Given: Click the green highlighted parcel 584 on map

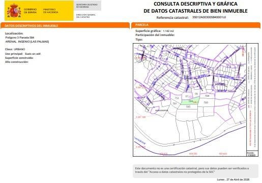Looking at the screenshot, I should point(190,102).
